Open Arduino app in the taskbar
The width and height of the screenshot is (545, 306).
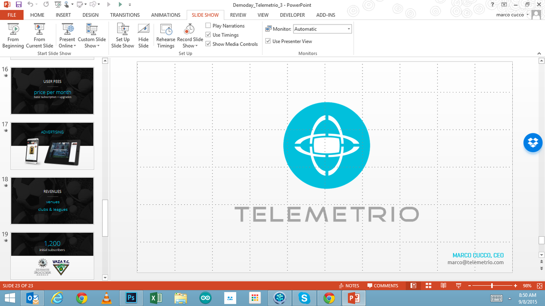(205, 298)
